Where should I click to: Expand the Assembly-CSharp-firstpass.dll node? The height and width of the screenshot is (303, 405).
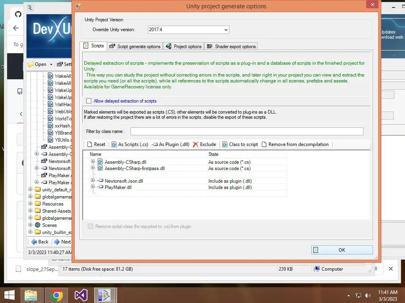click(x=93, y=168)
